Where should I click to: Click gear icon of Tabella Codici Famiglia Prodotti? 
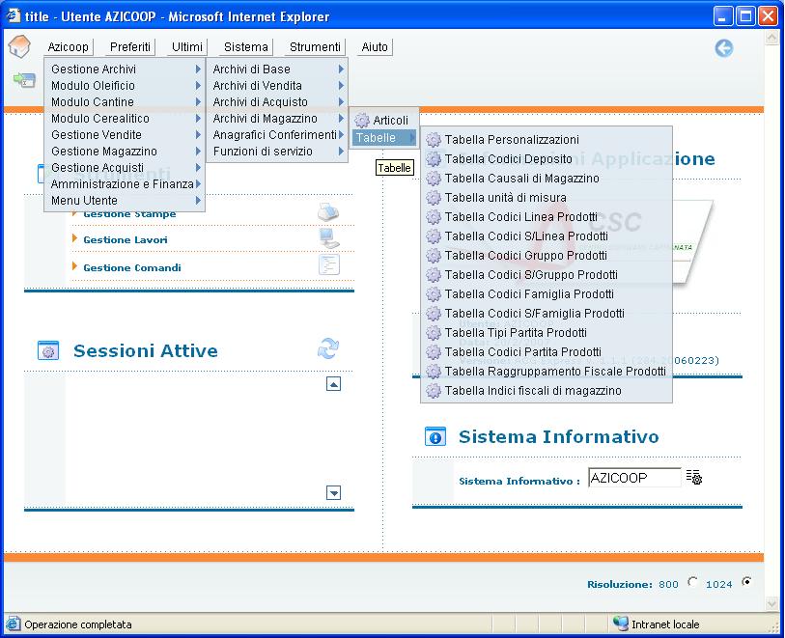433,294
